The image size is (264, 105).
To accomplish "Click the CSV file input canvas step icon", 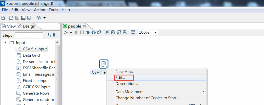I will [104, 64].
